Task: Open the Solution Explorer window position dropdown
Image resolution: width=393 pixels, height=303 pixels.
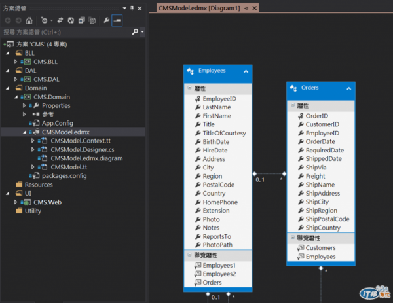Action: click(124, 9)
